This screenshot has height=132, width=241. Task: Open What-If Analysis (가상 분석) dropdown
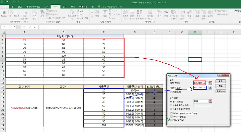[x=183, y=15]
